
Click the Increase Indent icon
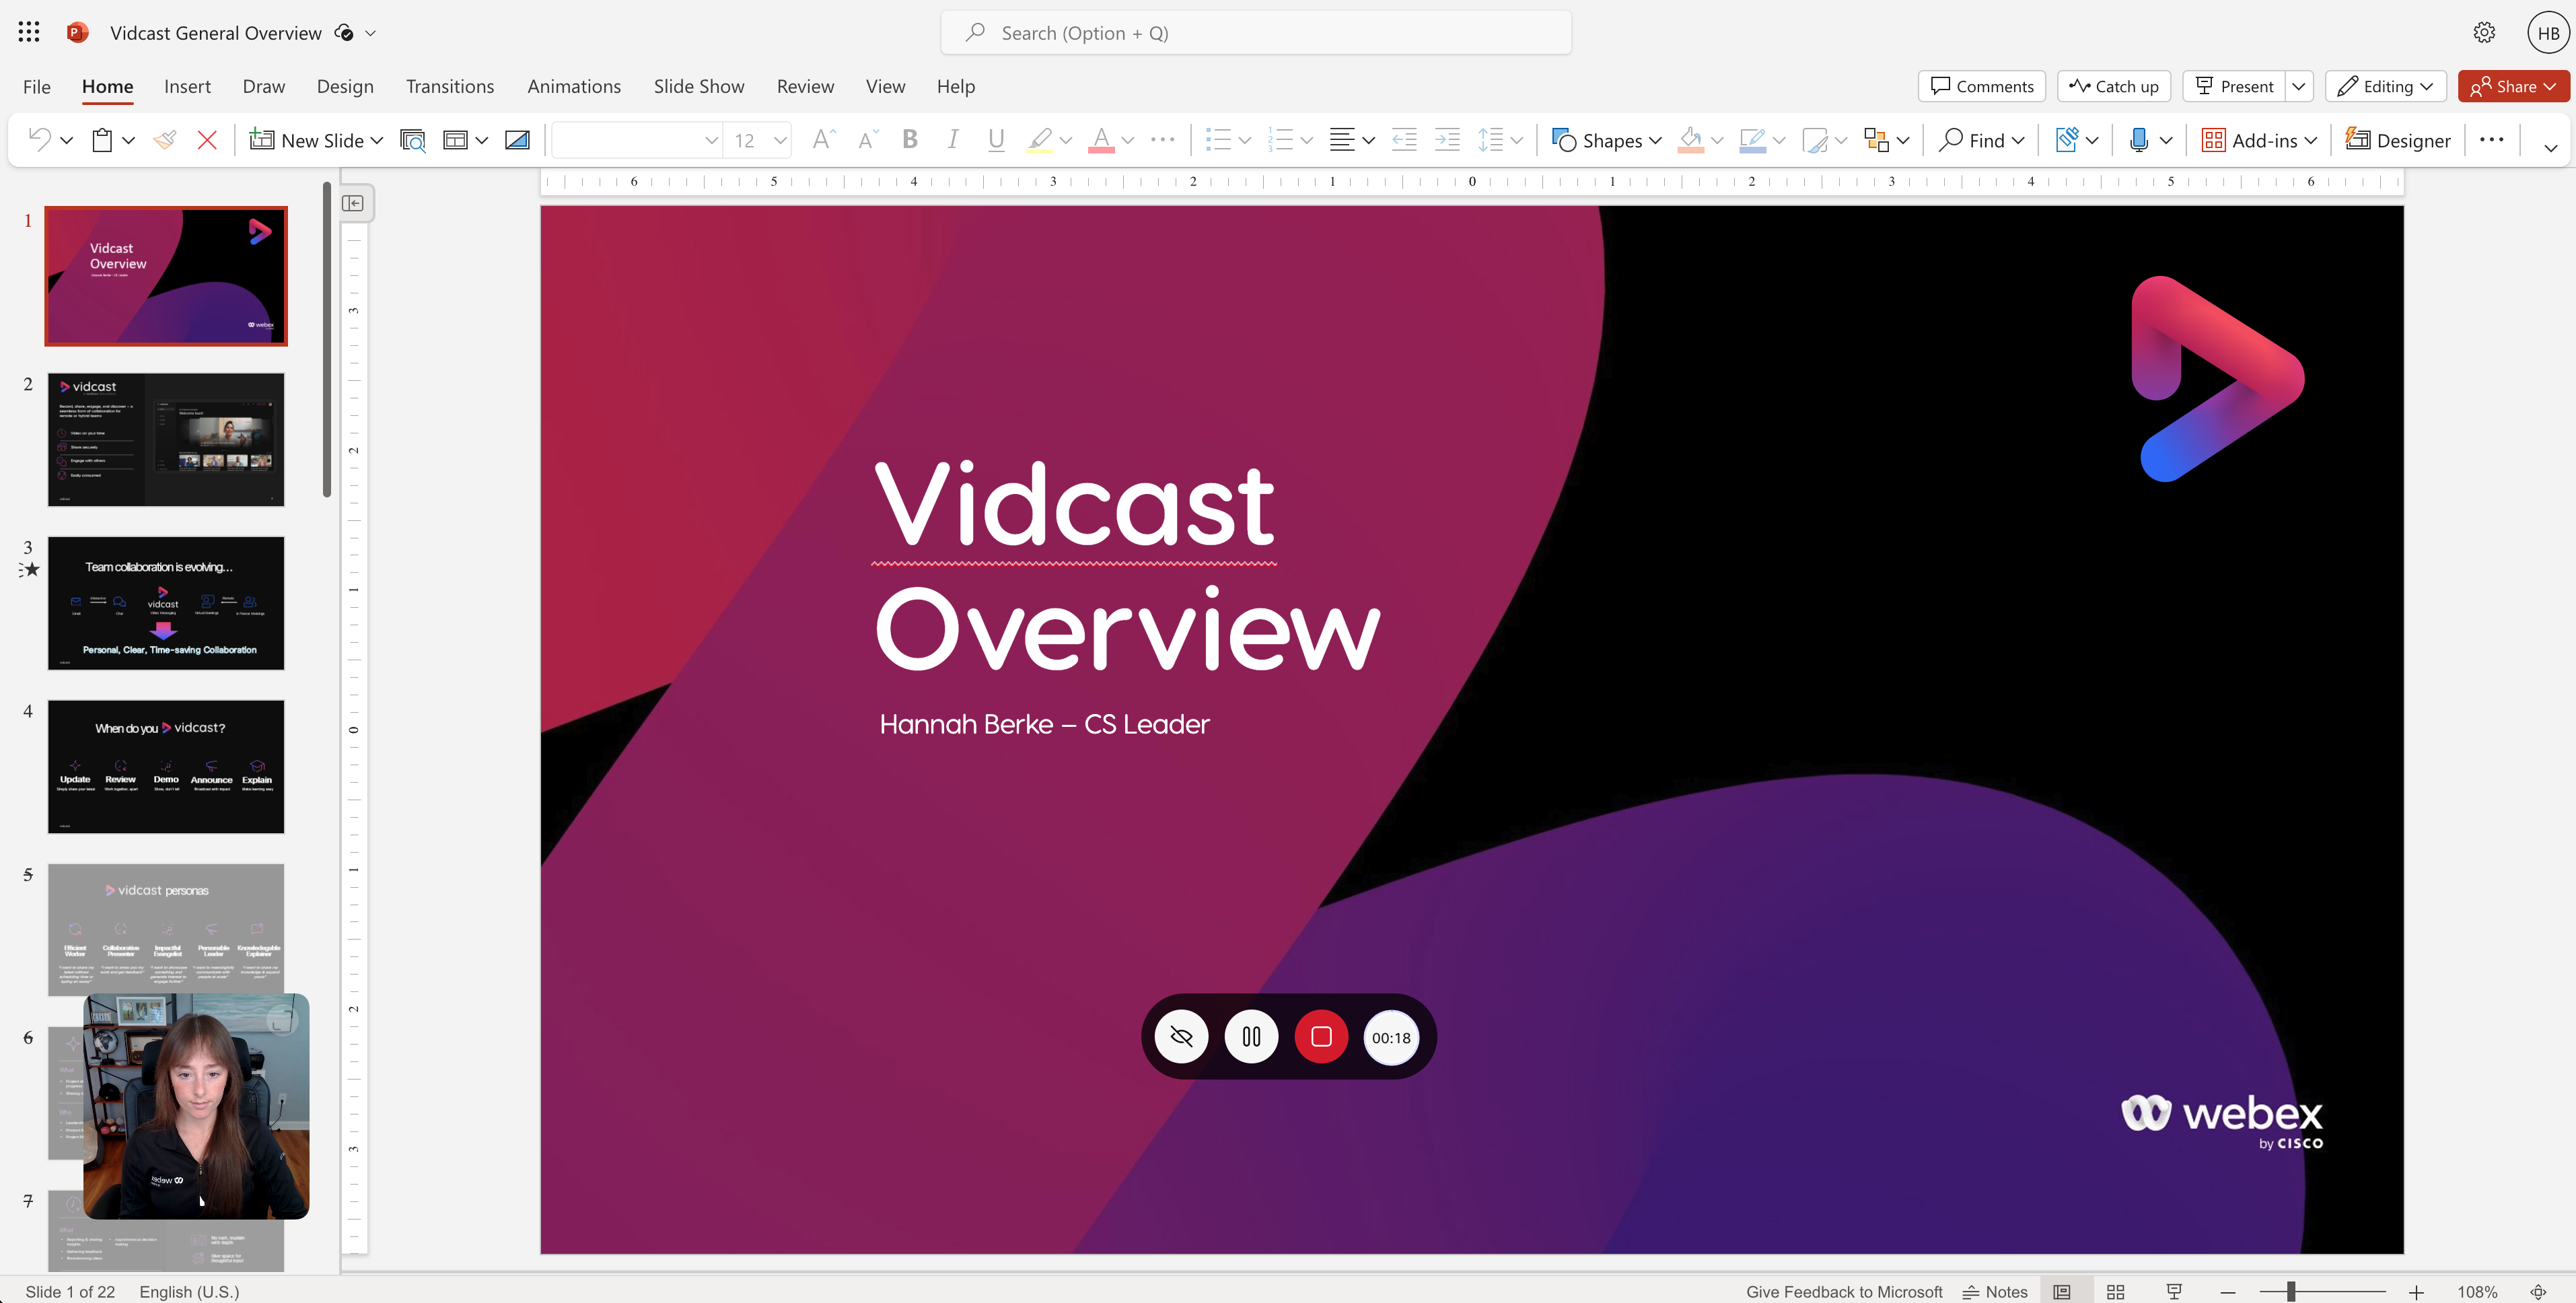click(x=1447, y=140)
